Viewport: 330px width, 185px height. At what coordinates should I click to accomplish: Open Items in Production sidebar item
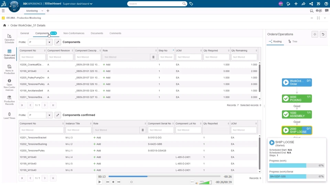tap(10, 70)
